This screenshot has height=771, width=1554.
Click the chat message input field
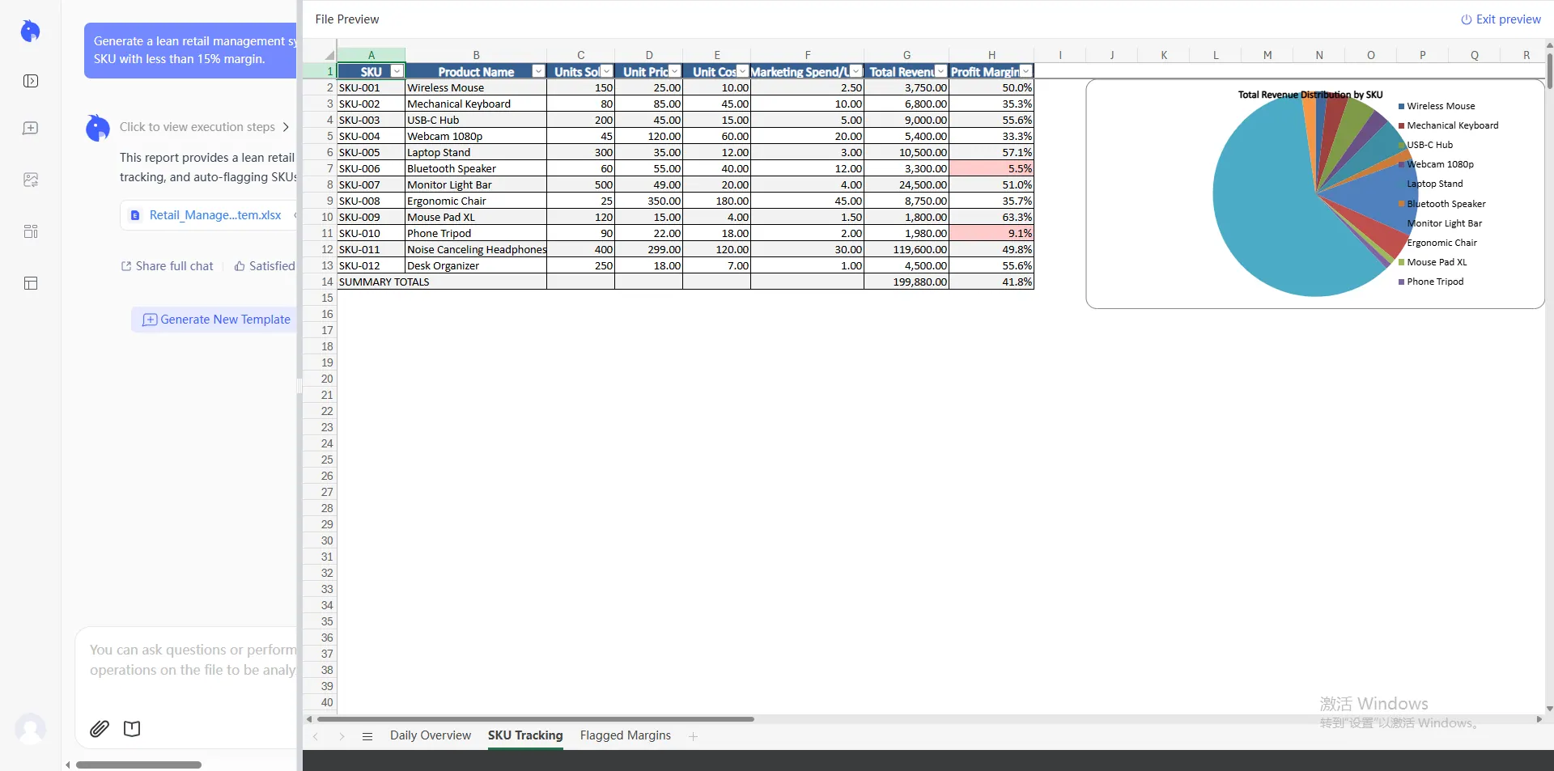click(193, 660)
